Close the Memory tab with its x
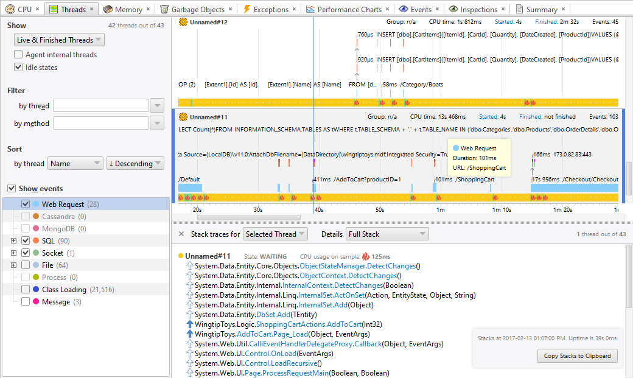The width and height of the screenshot is (633, 378). tap(148, 9)
